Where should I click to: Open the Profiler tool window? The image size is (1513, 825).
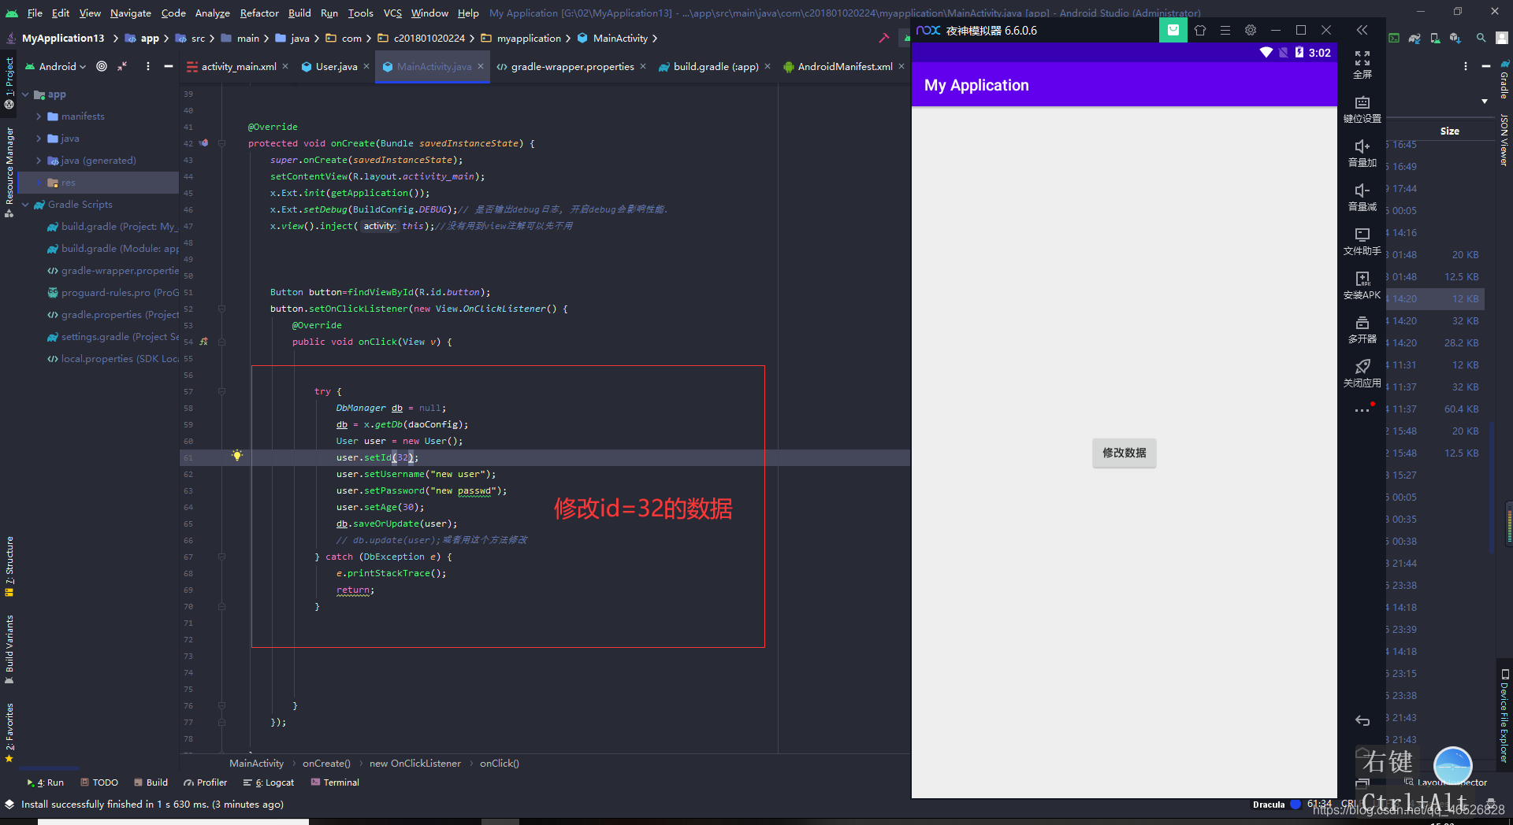coord(205,782)
